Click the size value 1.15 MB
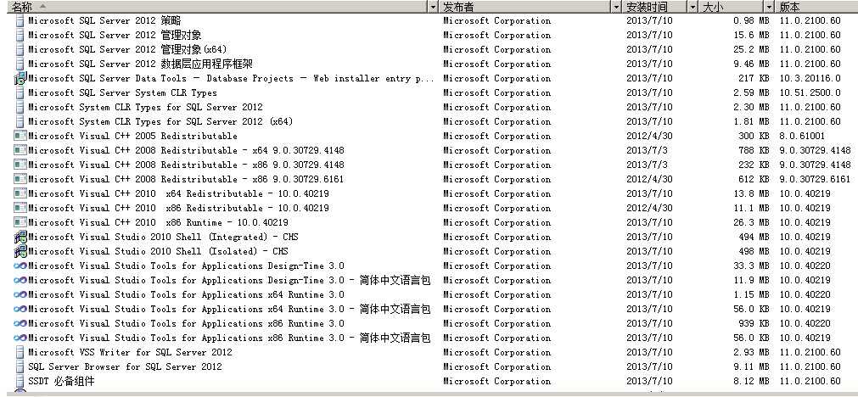The width and height of the screenshot is (858, 397). point(751,294)
